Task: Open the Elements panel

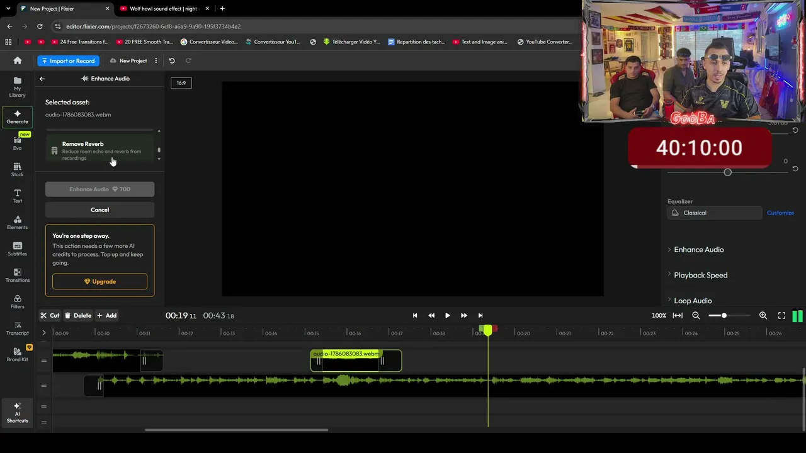Action: [17, 222]
